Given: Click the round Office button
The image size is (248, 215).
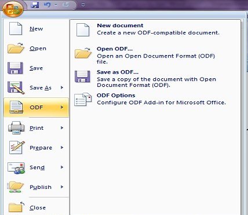Looking at the screenshot, I should tap(13, 9).
